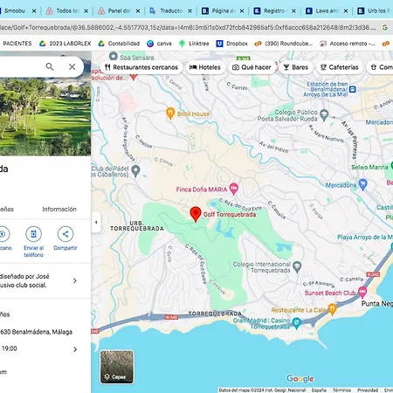Viewport: 393px width, 393px height.
Task: Open the Términos link
Action: (x=341, y=390)
